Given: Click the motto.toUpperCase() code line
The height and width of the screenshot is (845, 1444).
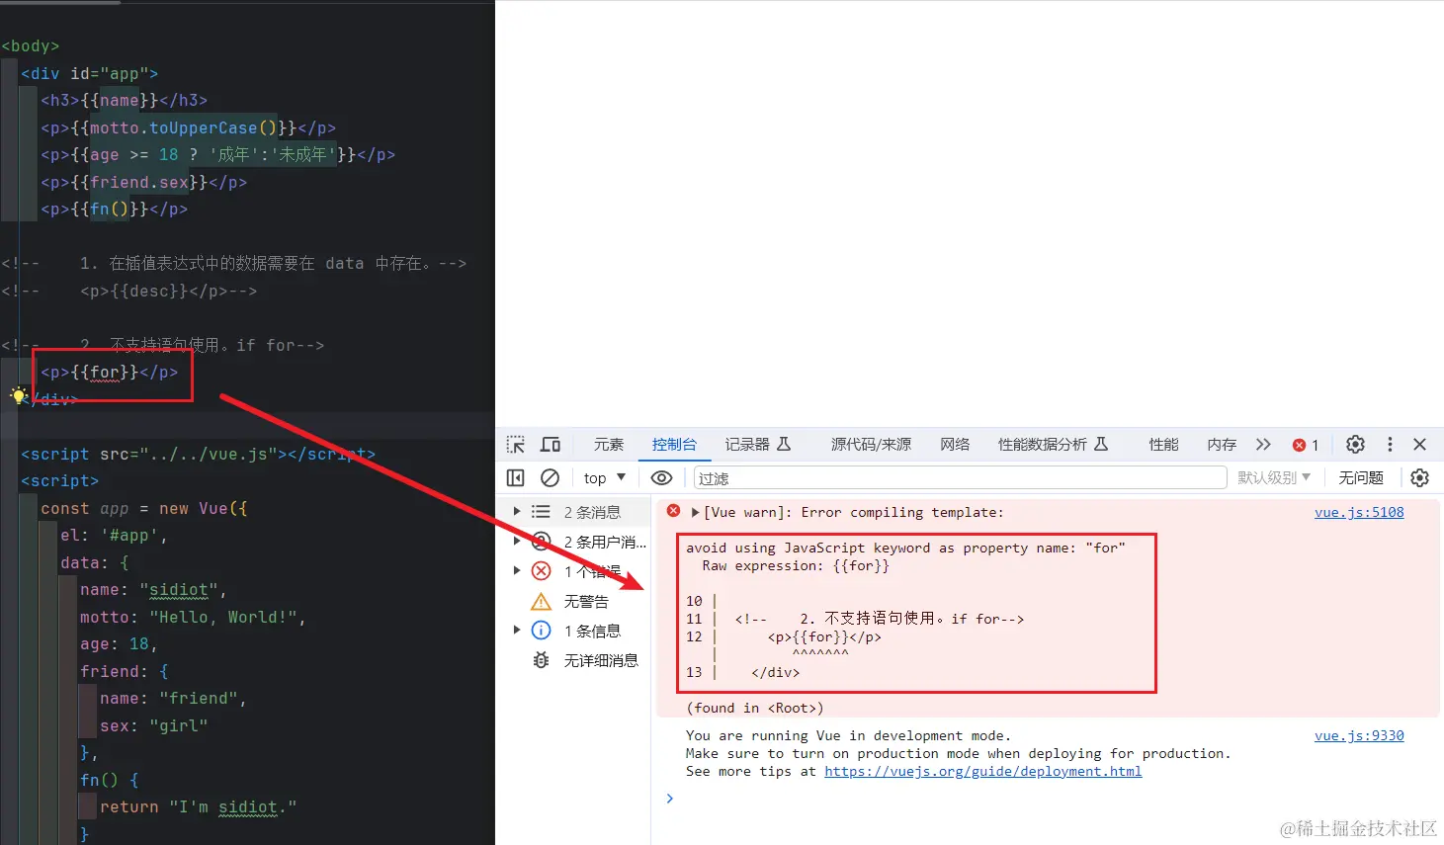Looking at the screenshot, I should coord(188,127).
